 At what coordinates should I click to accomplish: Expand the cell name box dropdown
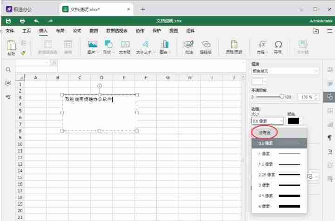[x=47, y=63]
